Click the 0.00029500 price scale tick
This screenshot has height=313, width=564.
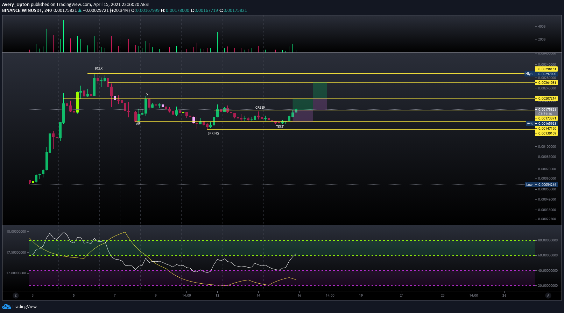click(547, 219)
